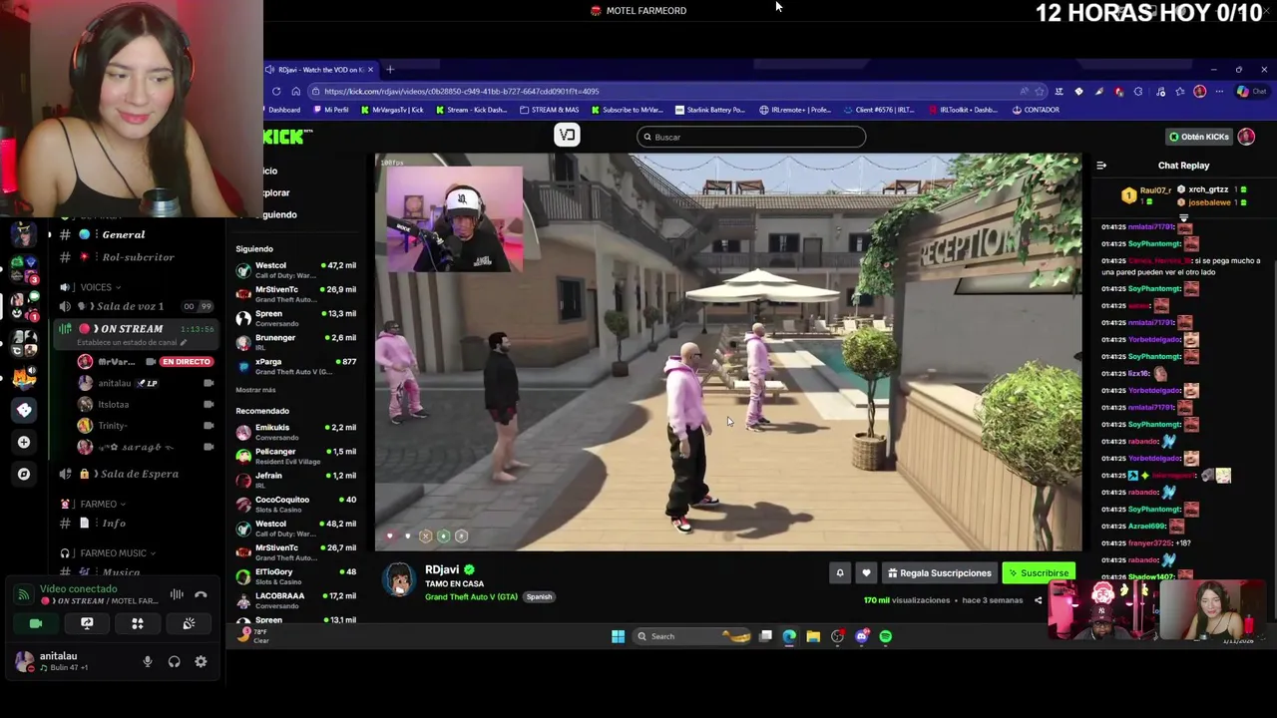Mute the Discord microphone
The width and height of the screenshot is (1277, 718).
click(148, 661)
